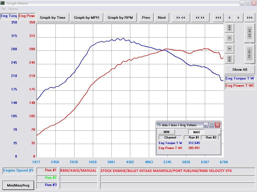Click the Run #1 description text field
The height and width of the screenshot is (192, 257).
(177, 171)
